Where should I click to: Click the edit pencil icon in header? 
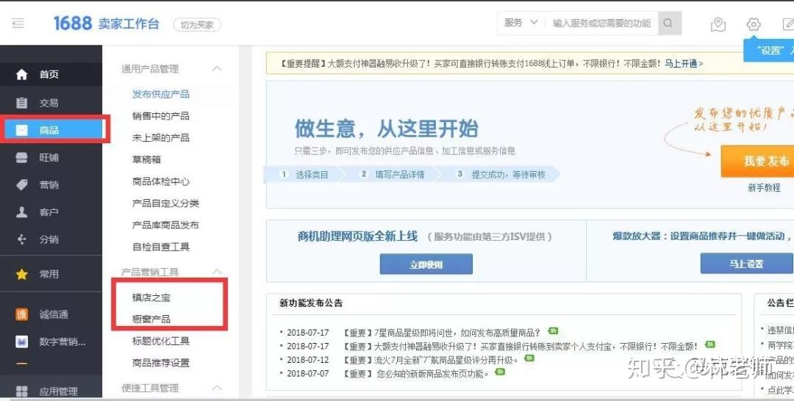pos(788,24)
